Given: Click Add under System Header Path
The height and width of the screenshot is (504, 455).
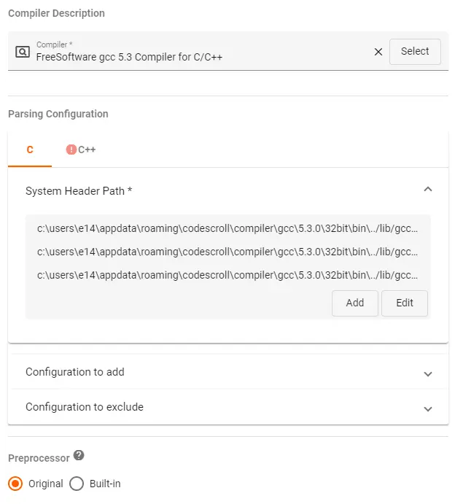Looking at the screenshot, I should click(355, 303).
